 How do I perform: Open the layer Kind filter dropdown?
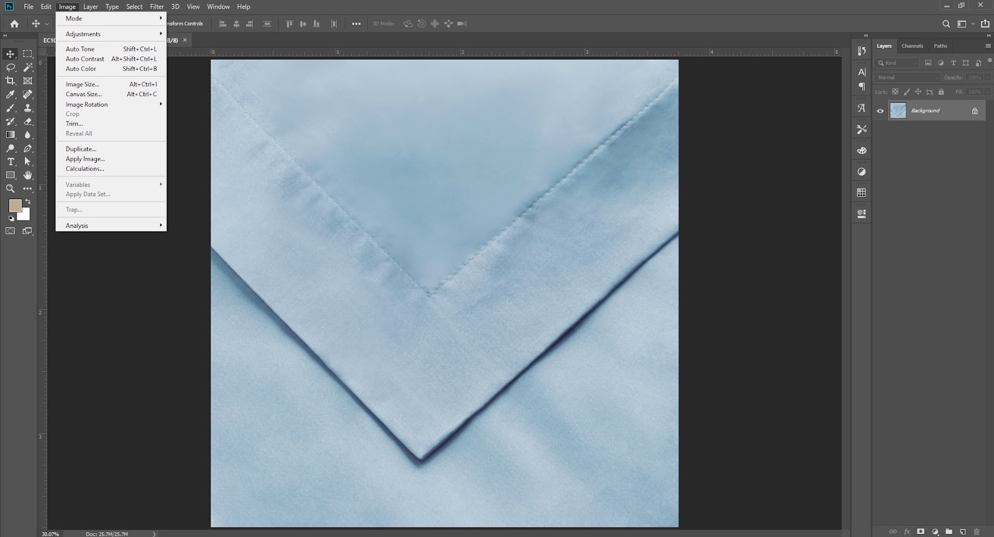[x=897, y=63]
